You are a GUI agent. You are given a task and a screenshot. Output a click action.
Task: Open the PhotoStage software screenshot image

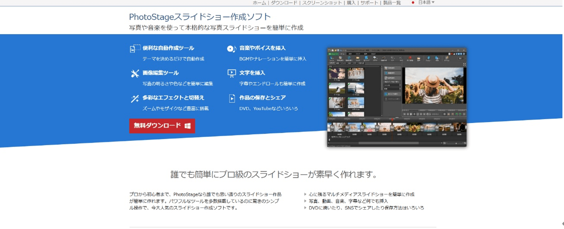pos(397,98)
